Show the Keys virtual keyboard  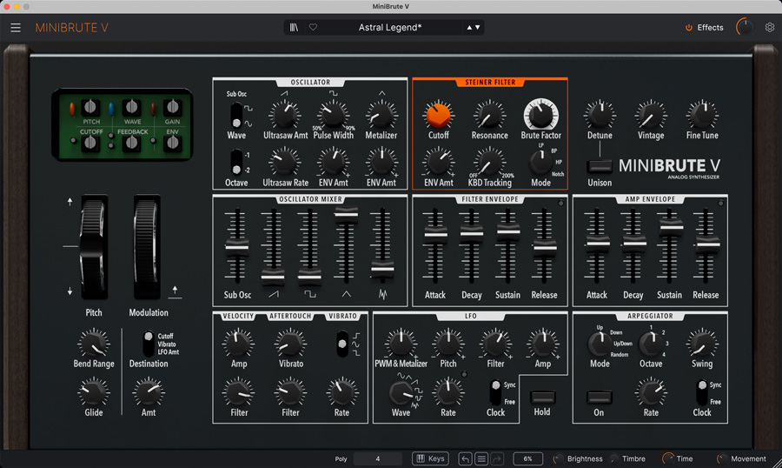click(430, 458)
